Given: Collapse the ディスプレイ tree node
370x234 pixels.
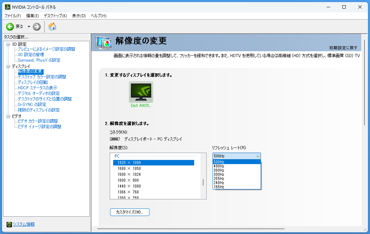Looking at the screenshot, I should [x=8, y=66].
